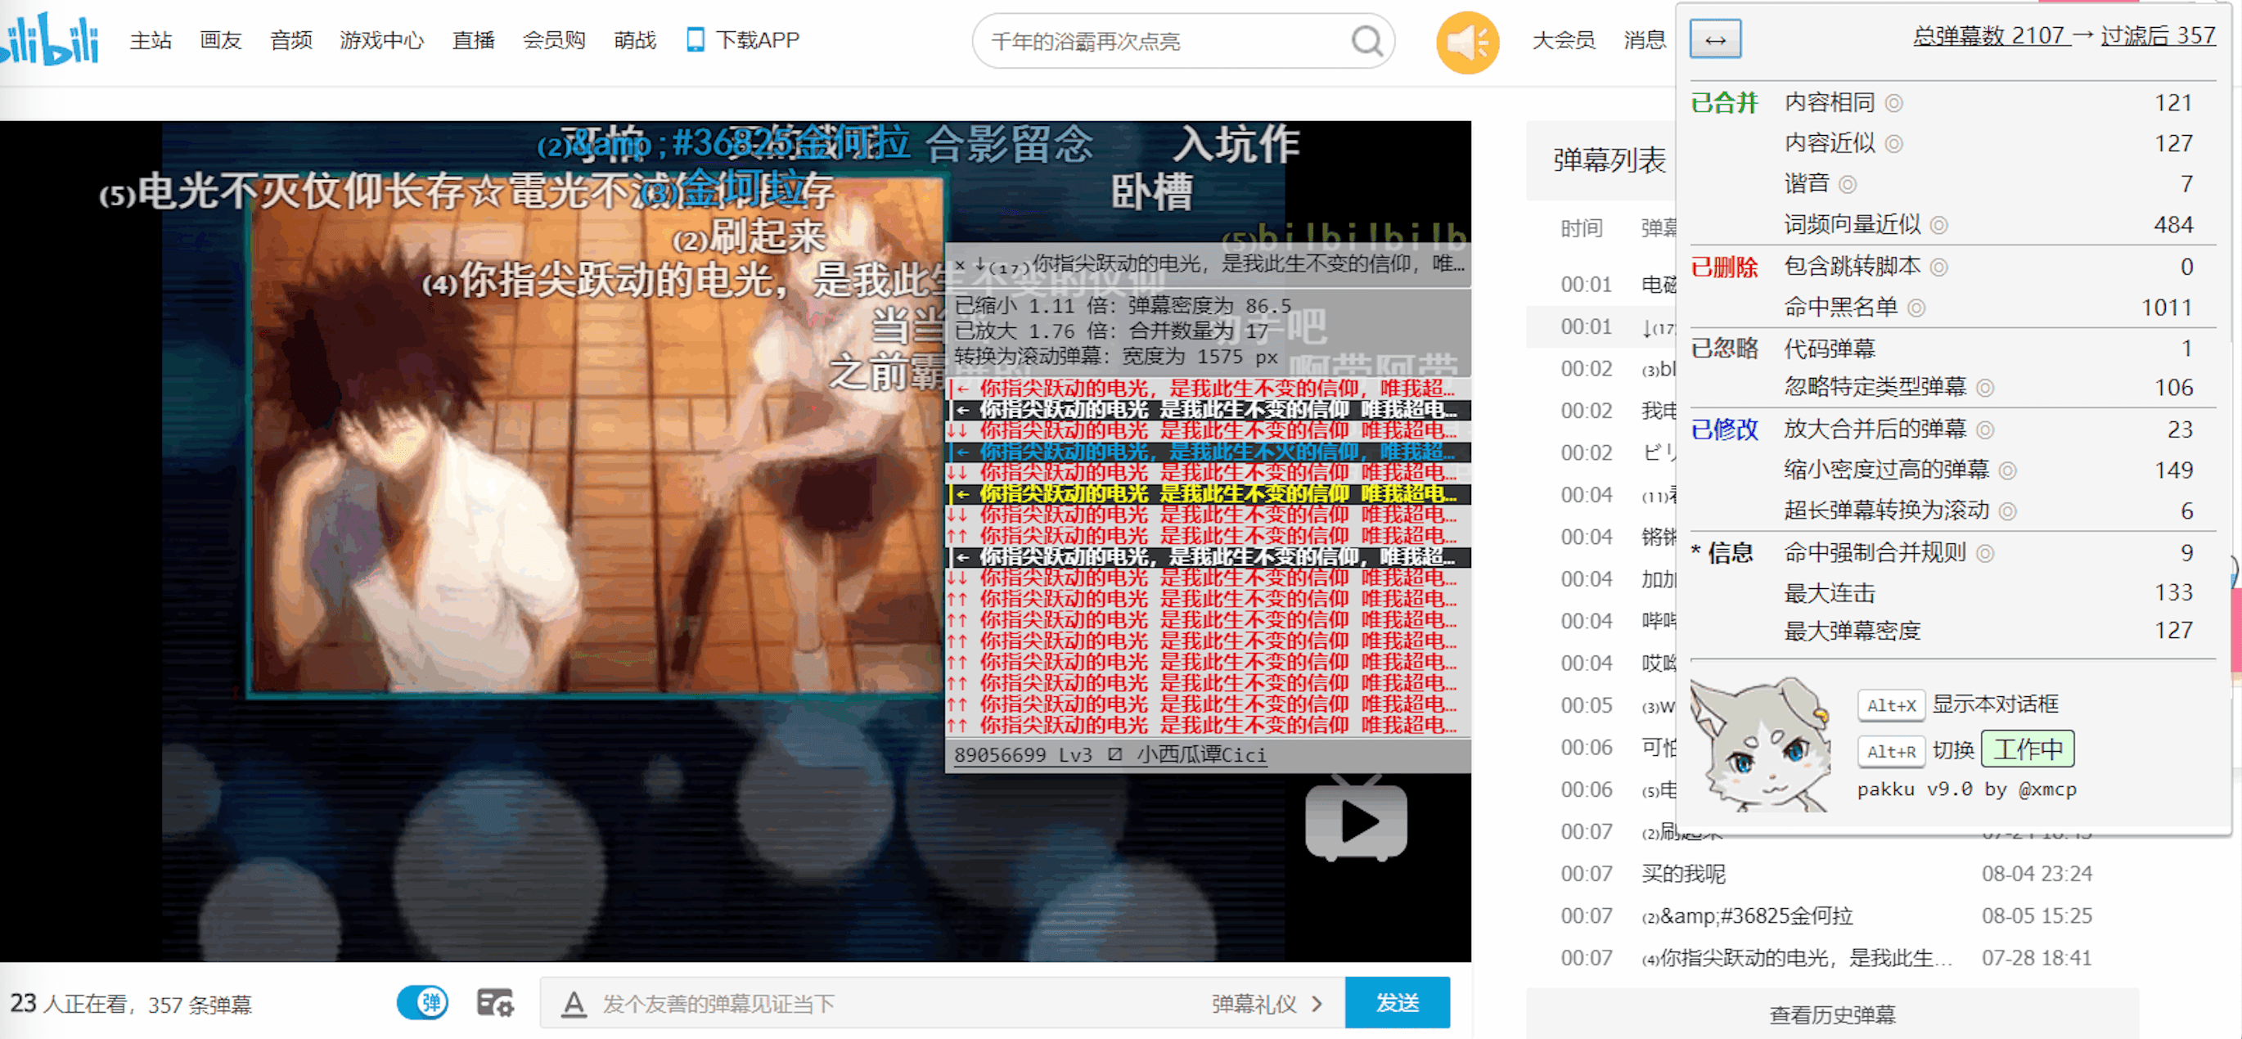This screenshot has width=2242, height=1039.
Task: Open 直播 menu item
Action: [474, 40]
